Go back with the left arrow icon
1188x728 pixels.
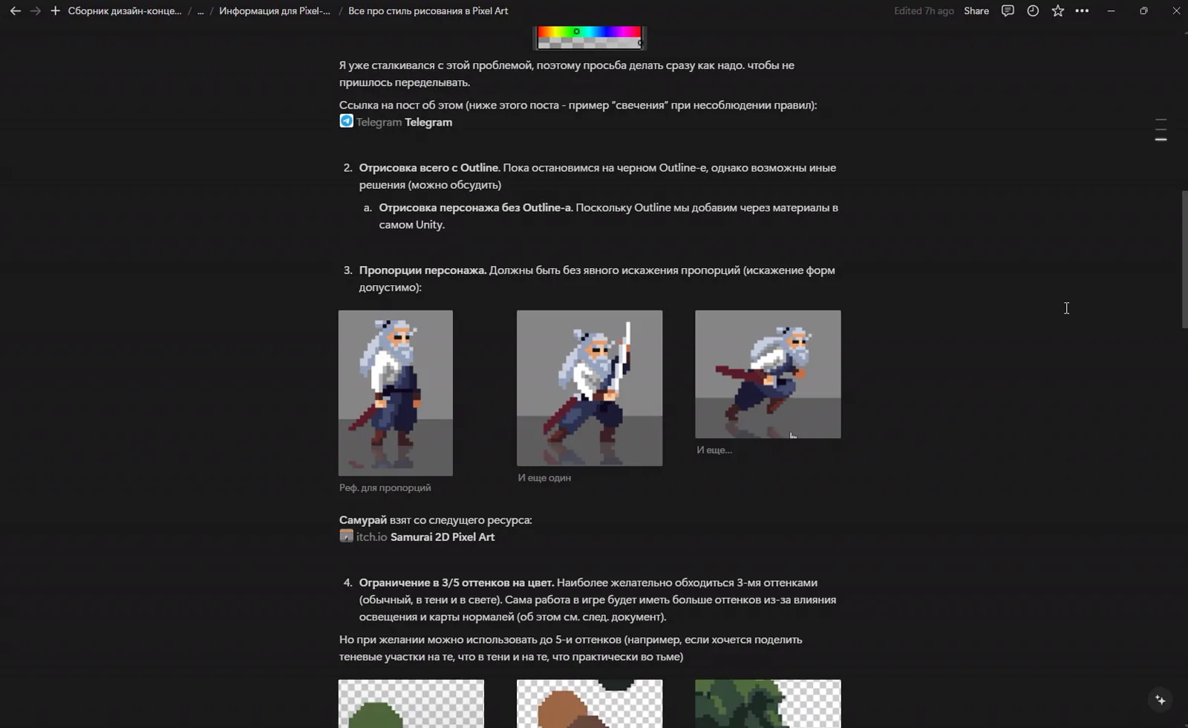pos(15,11)
